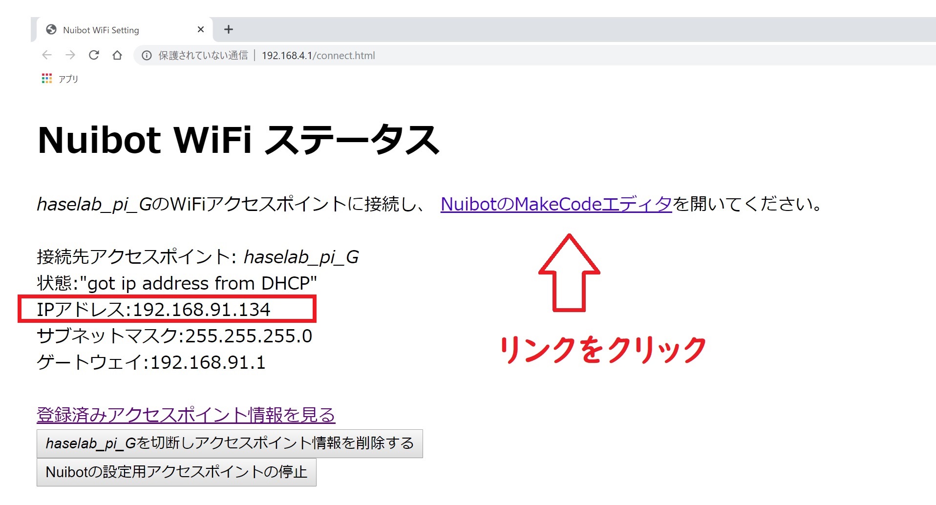
Task: Open the site info icon in address bar
Action: pyautogui.click(x=147, y=56)
